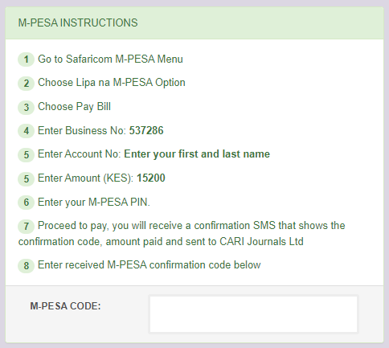Click the step 2 number badge
The height and width of the screenshot is (348, 389).
tap(26, 84)
